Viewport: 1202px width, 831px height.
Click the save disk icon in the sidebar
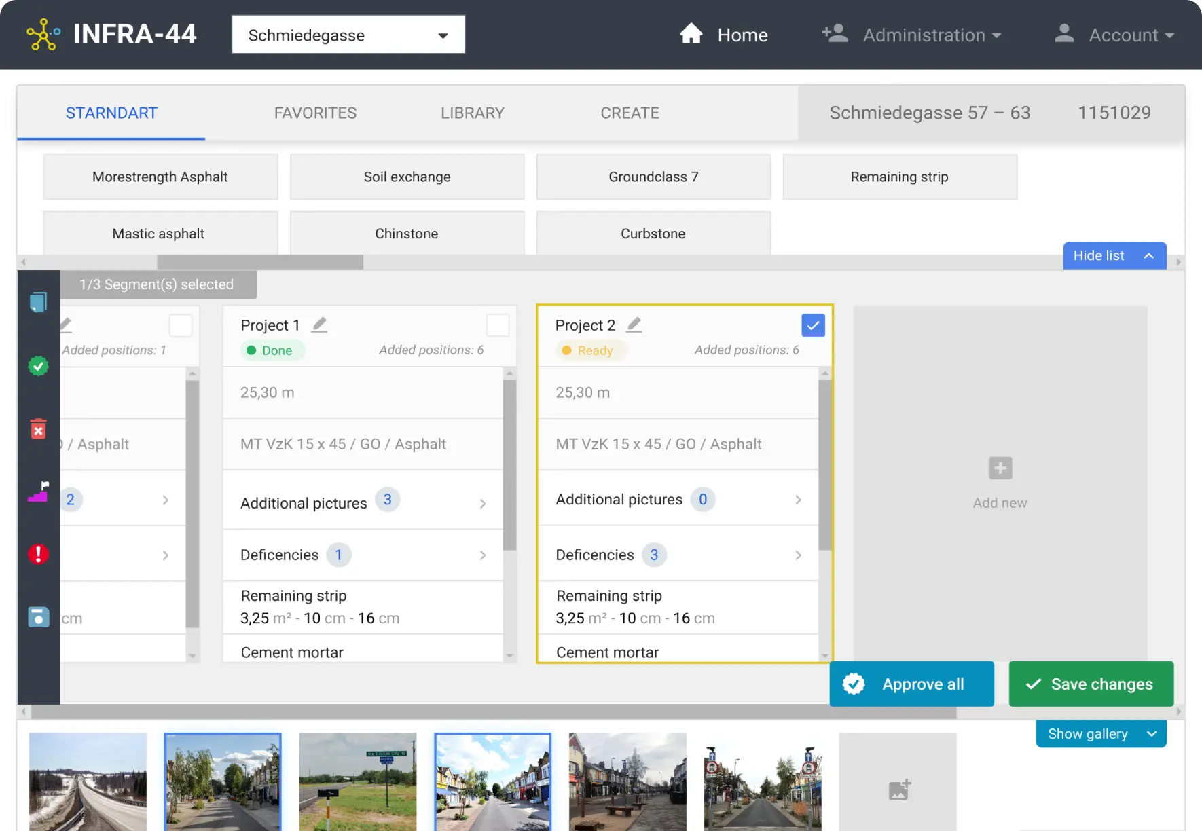tap(39, 617)
